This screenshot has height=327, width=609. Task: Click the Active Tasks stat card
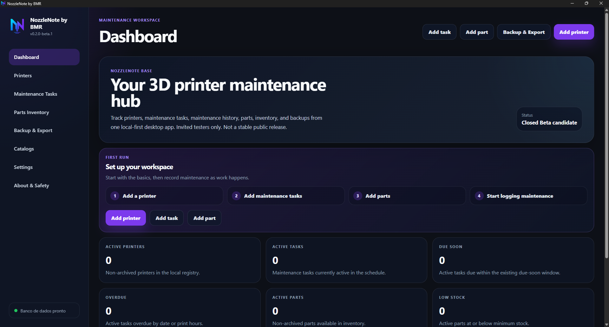coord(346,260)
